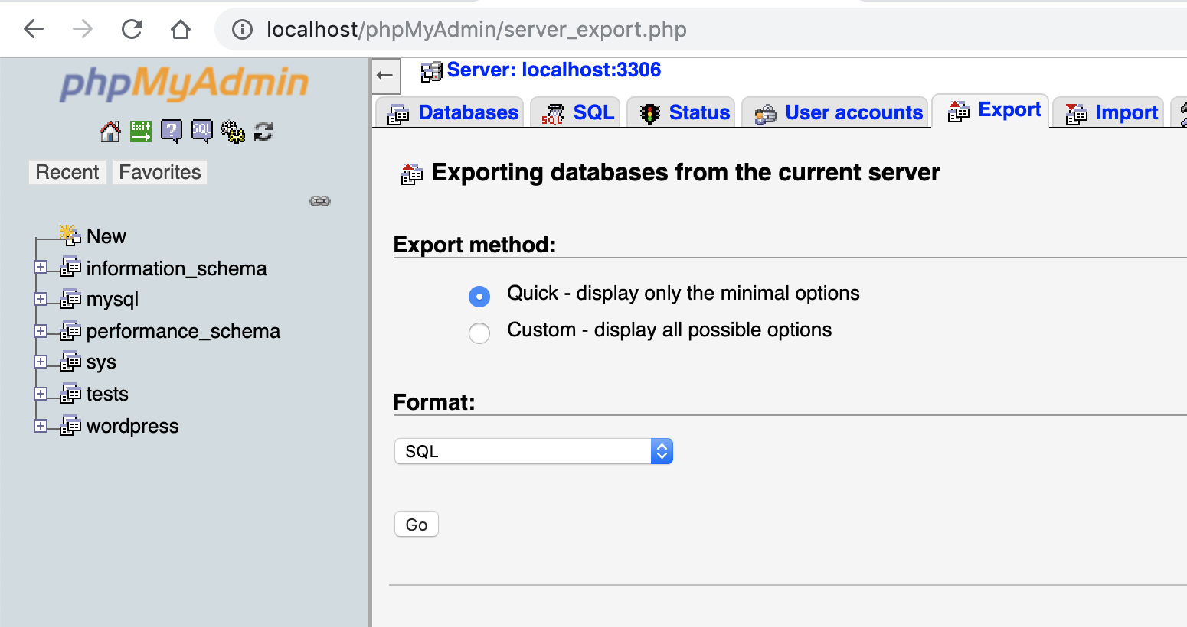Viewport: 1187px width, 627px height.
Task: Collapse sidebar with the left arrow button
Action: point(385,75)
